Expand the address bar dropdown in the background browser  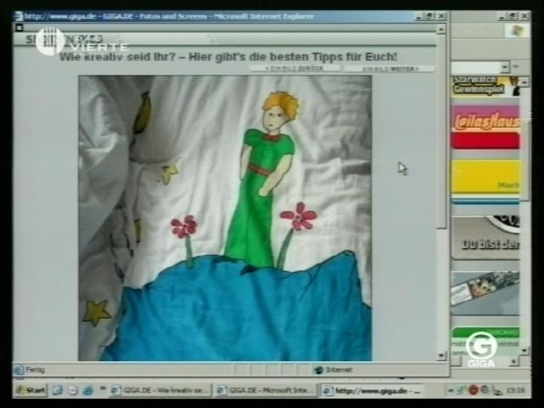click(x=505, y=67)
